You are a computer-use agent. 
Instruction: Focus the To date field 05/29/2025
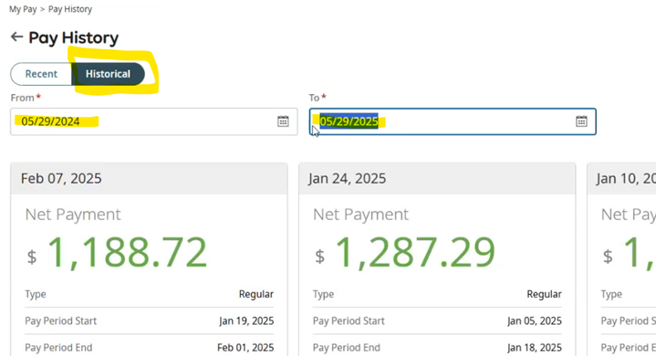(453, 121)
